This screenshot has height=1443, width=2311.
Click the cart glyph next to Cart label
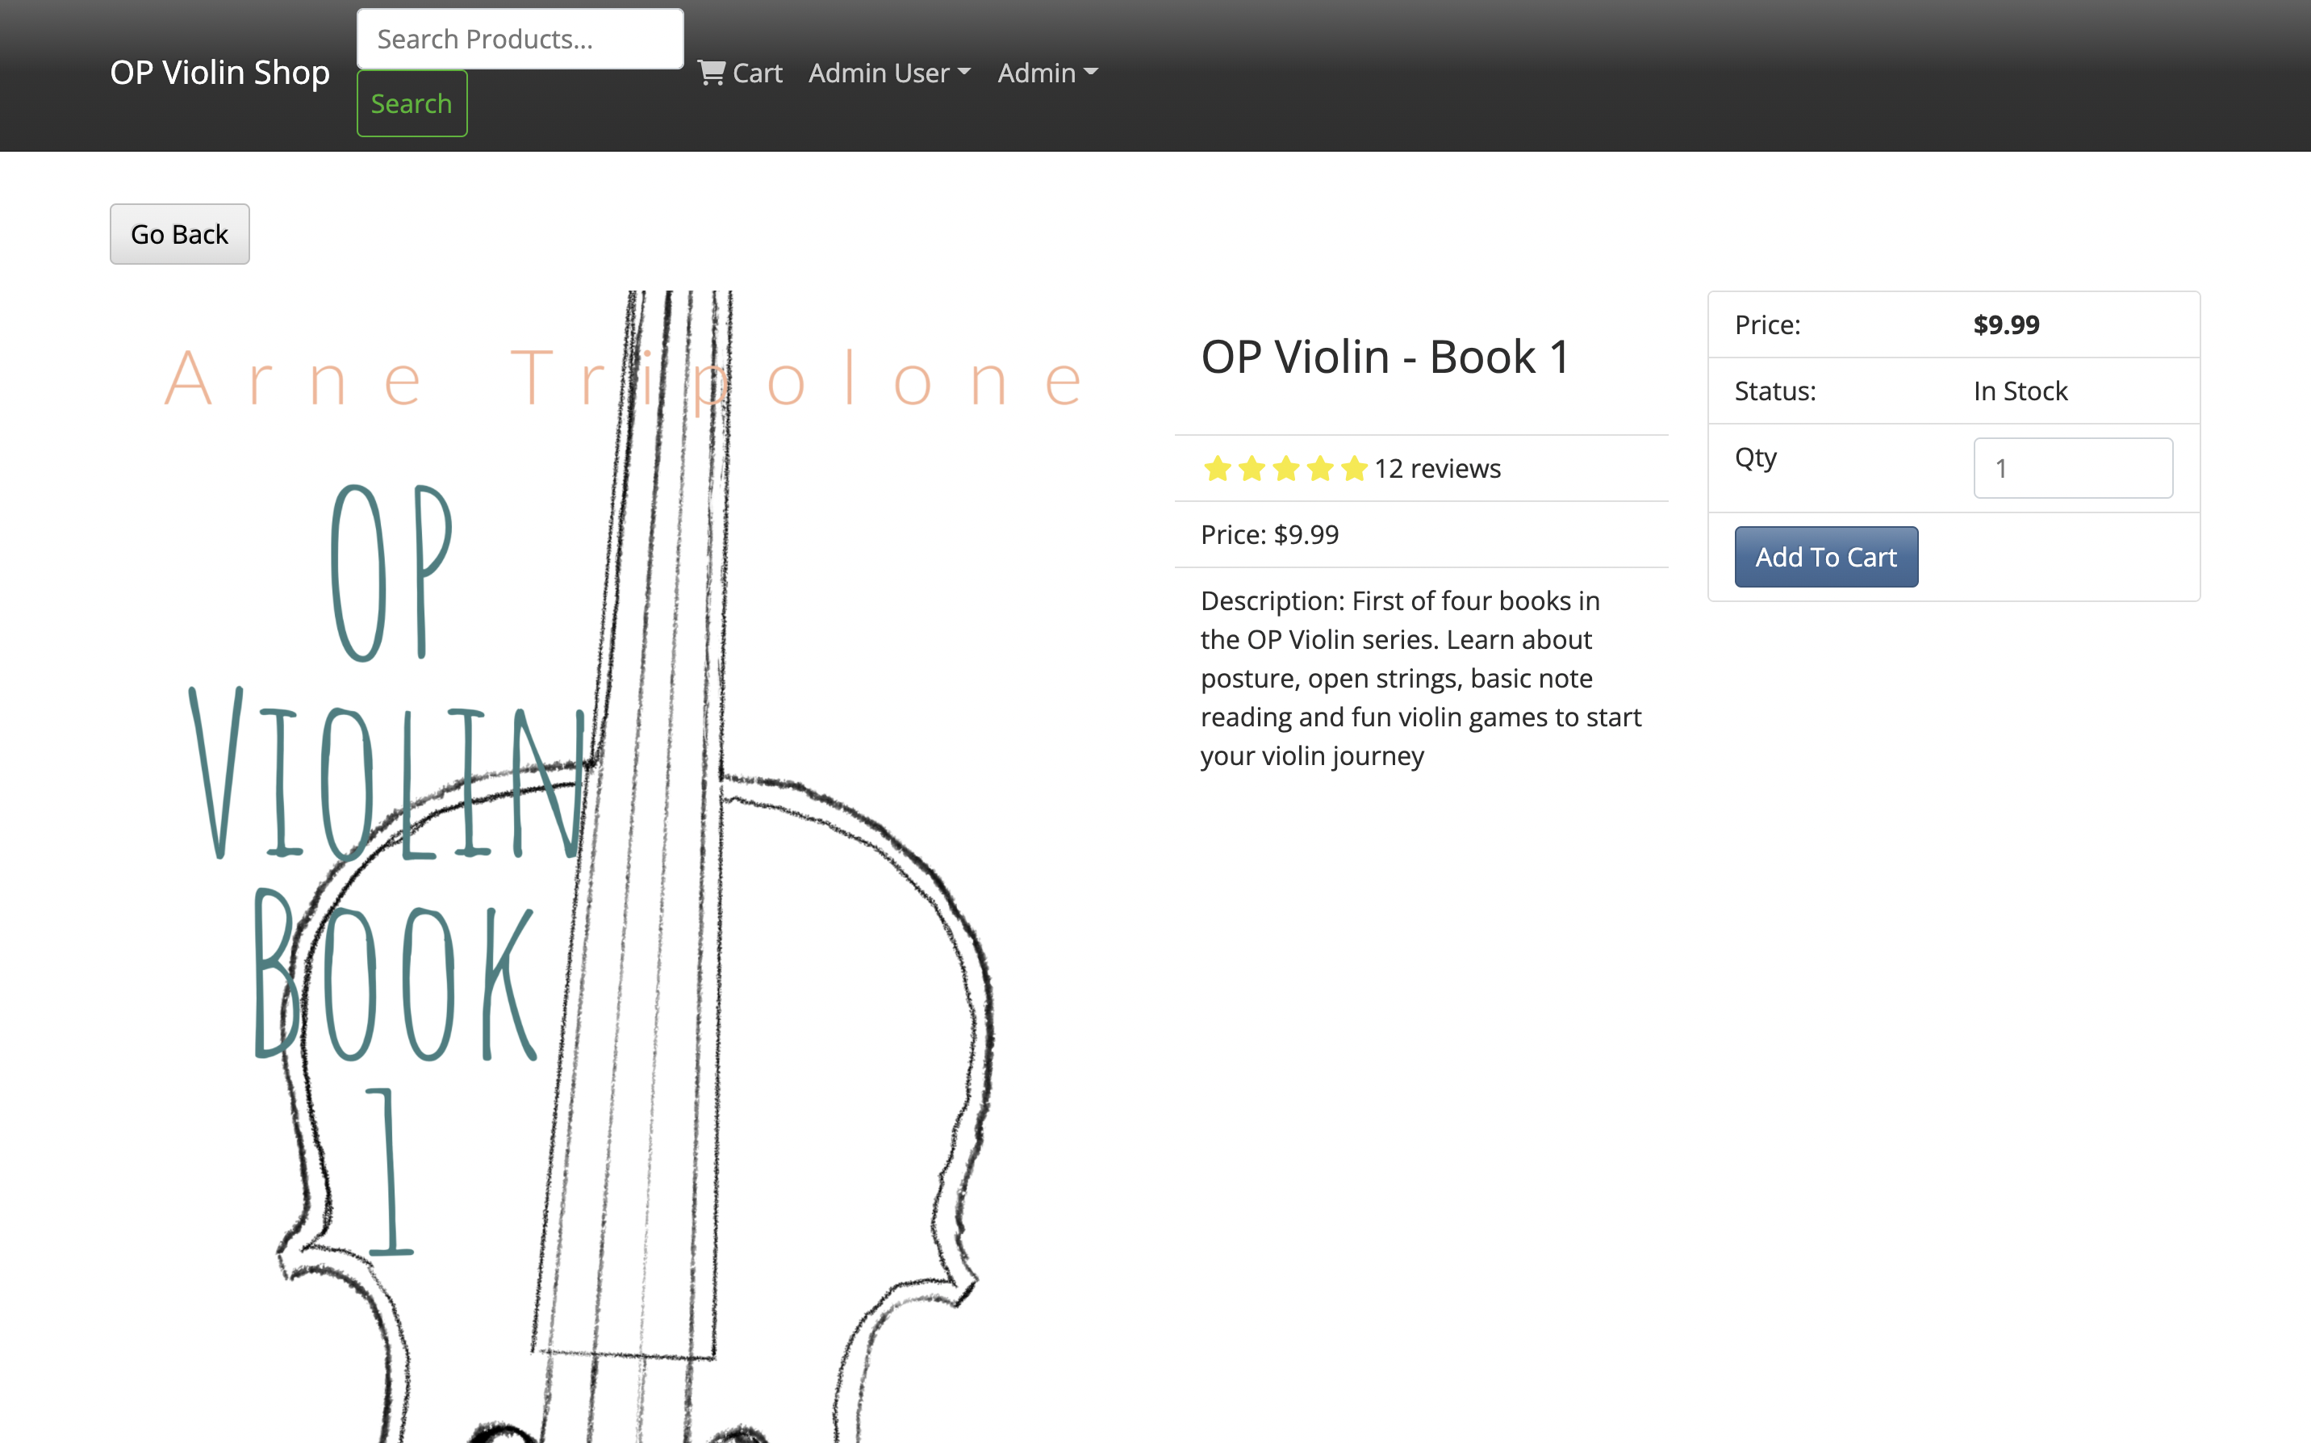click(x=711, y=73)
